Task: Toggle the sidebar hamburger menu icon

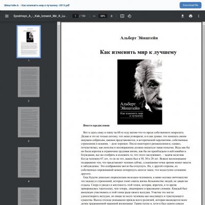Action: 7,16
